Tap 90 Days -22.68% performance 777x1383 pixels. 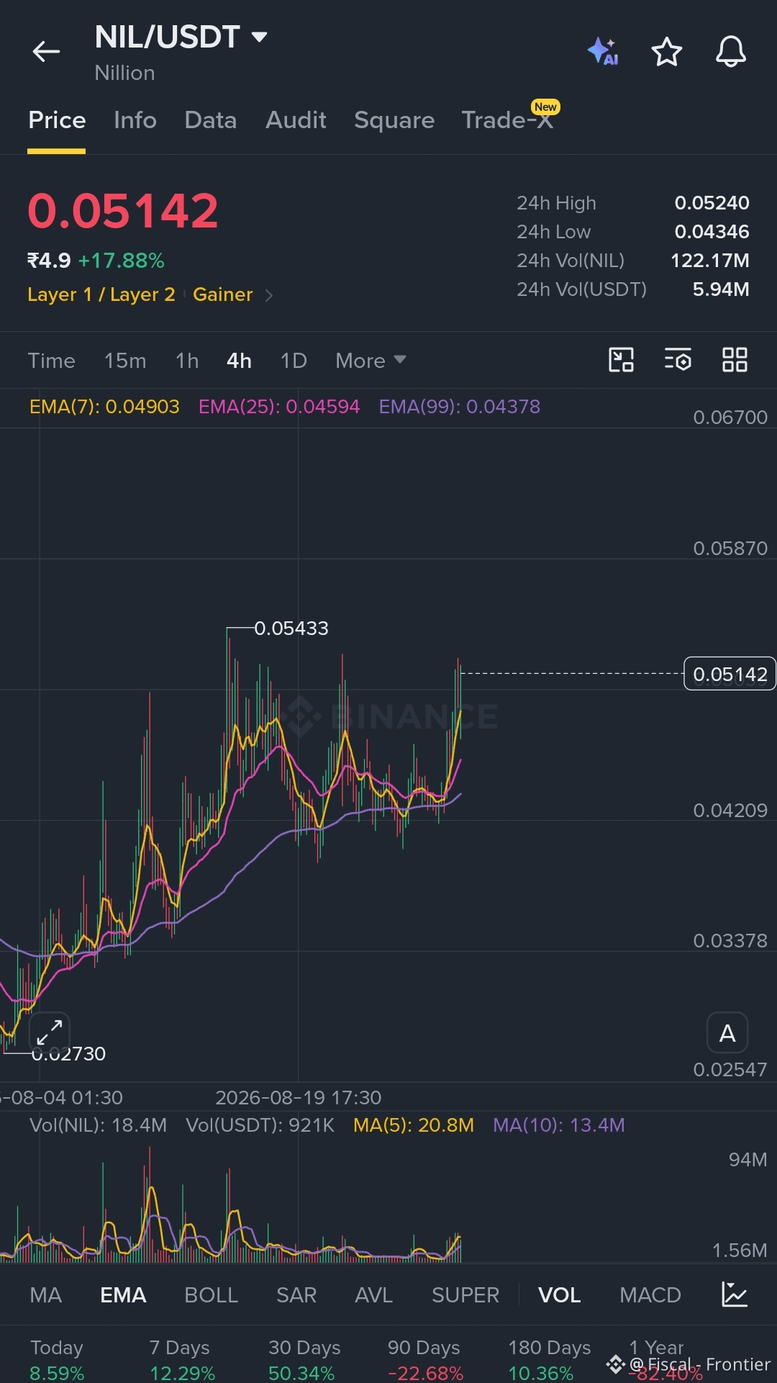tap(424, 1360)
